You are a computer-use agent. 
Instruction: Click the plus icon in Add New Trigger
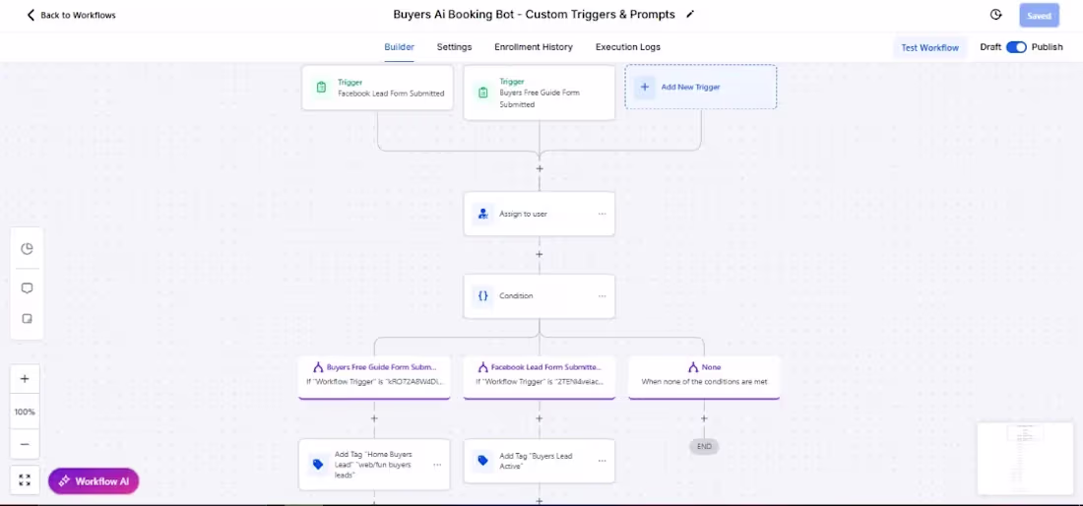click(645, 87)
